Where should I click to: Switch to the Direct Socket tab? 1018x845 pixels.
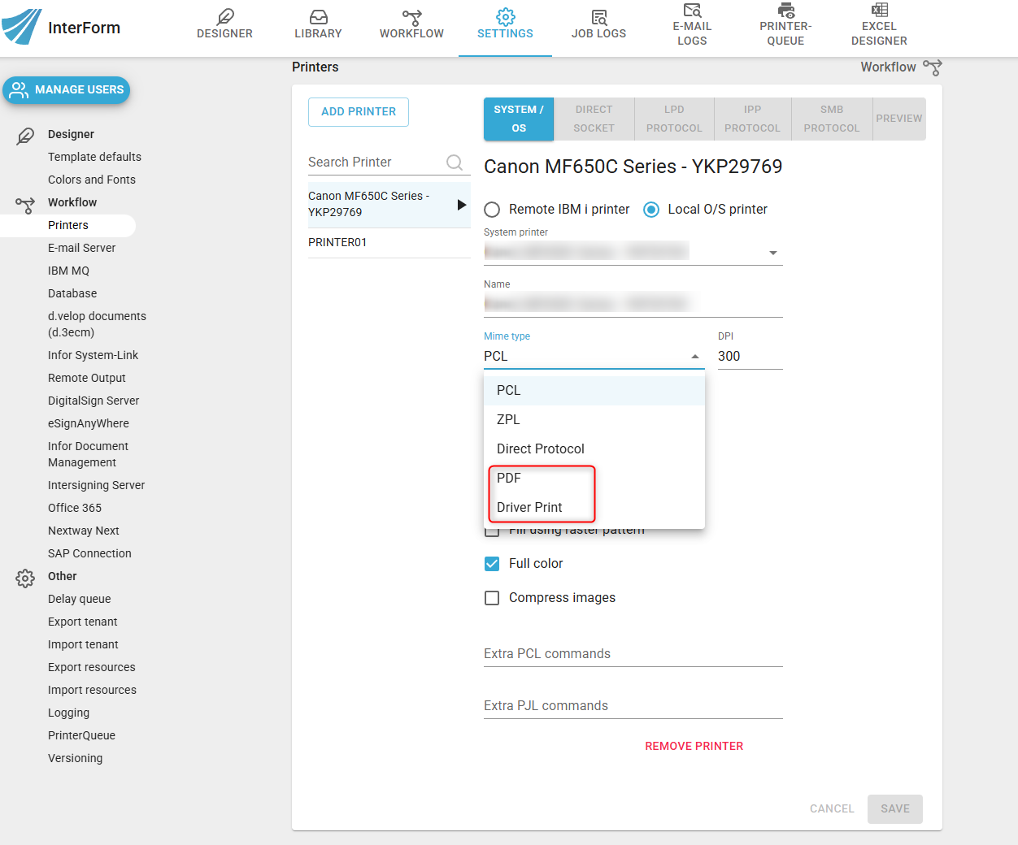[594, 119]
